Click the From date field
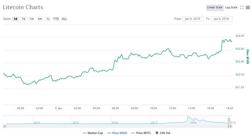Screen dimensions: 252x136 tap(193, 19)
